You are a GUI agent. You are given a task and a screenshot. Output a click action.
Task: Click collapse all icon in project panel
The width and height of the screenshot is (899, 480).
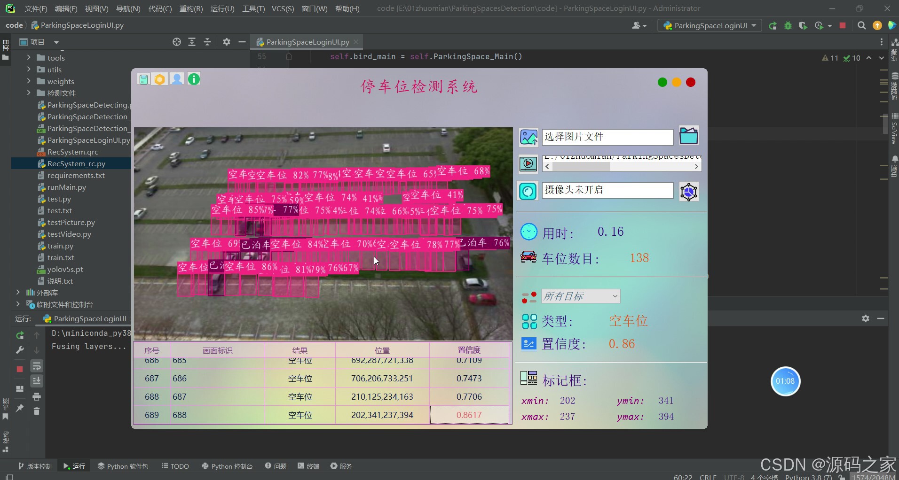click(x=207, y=42)
